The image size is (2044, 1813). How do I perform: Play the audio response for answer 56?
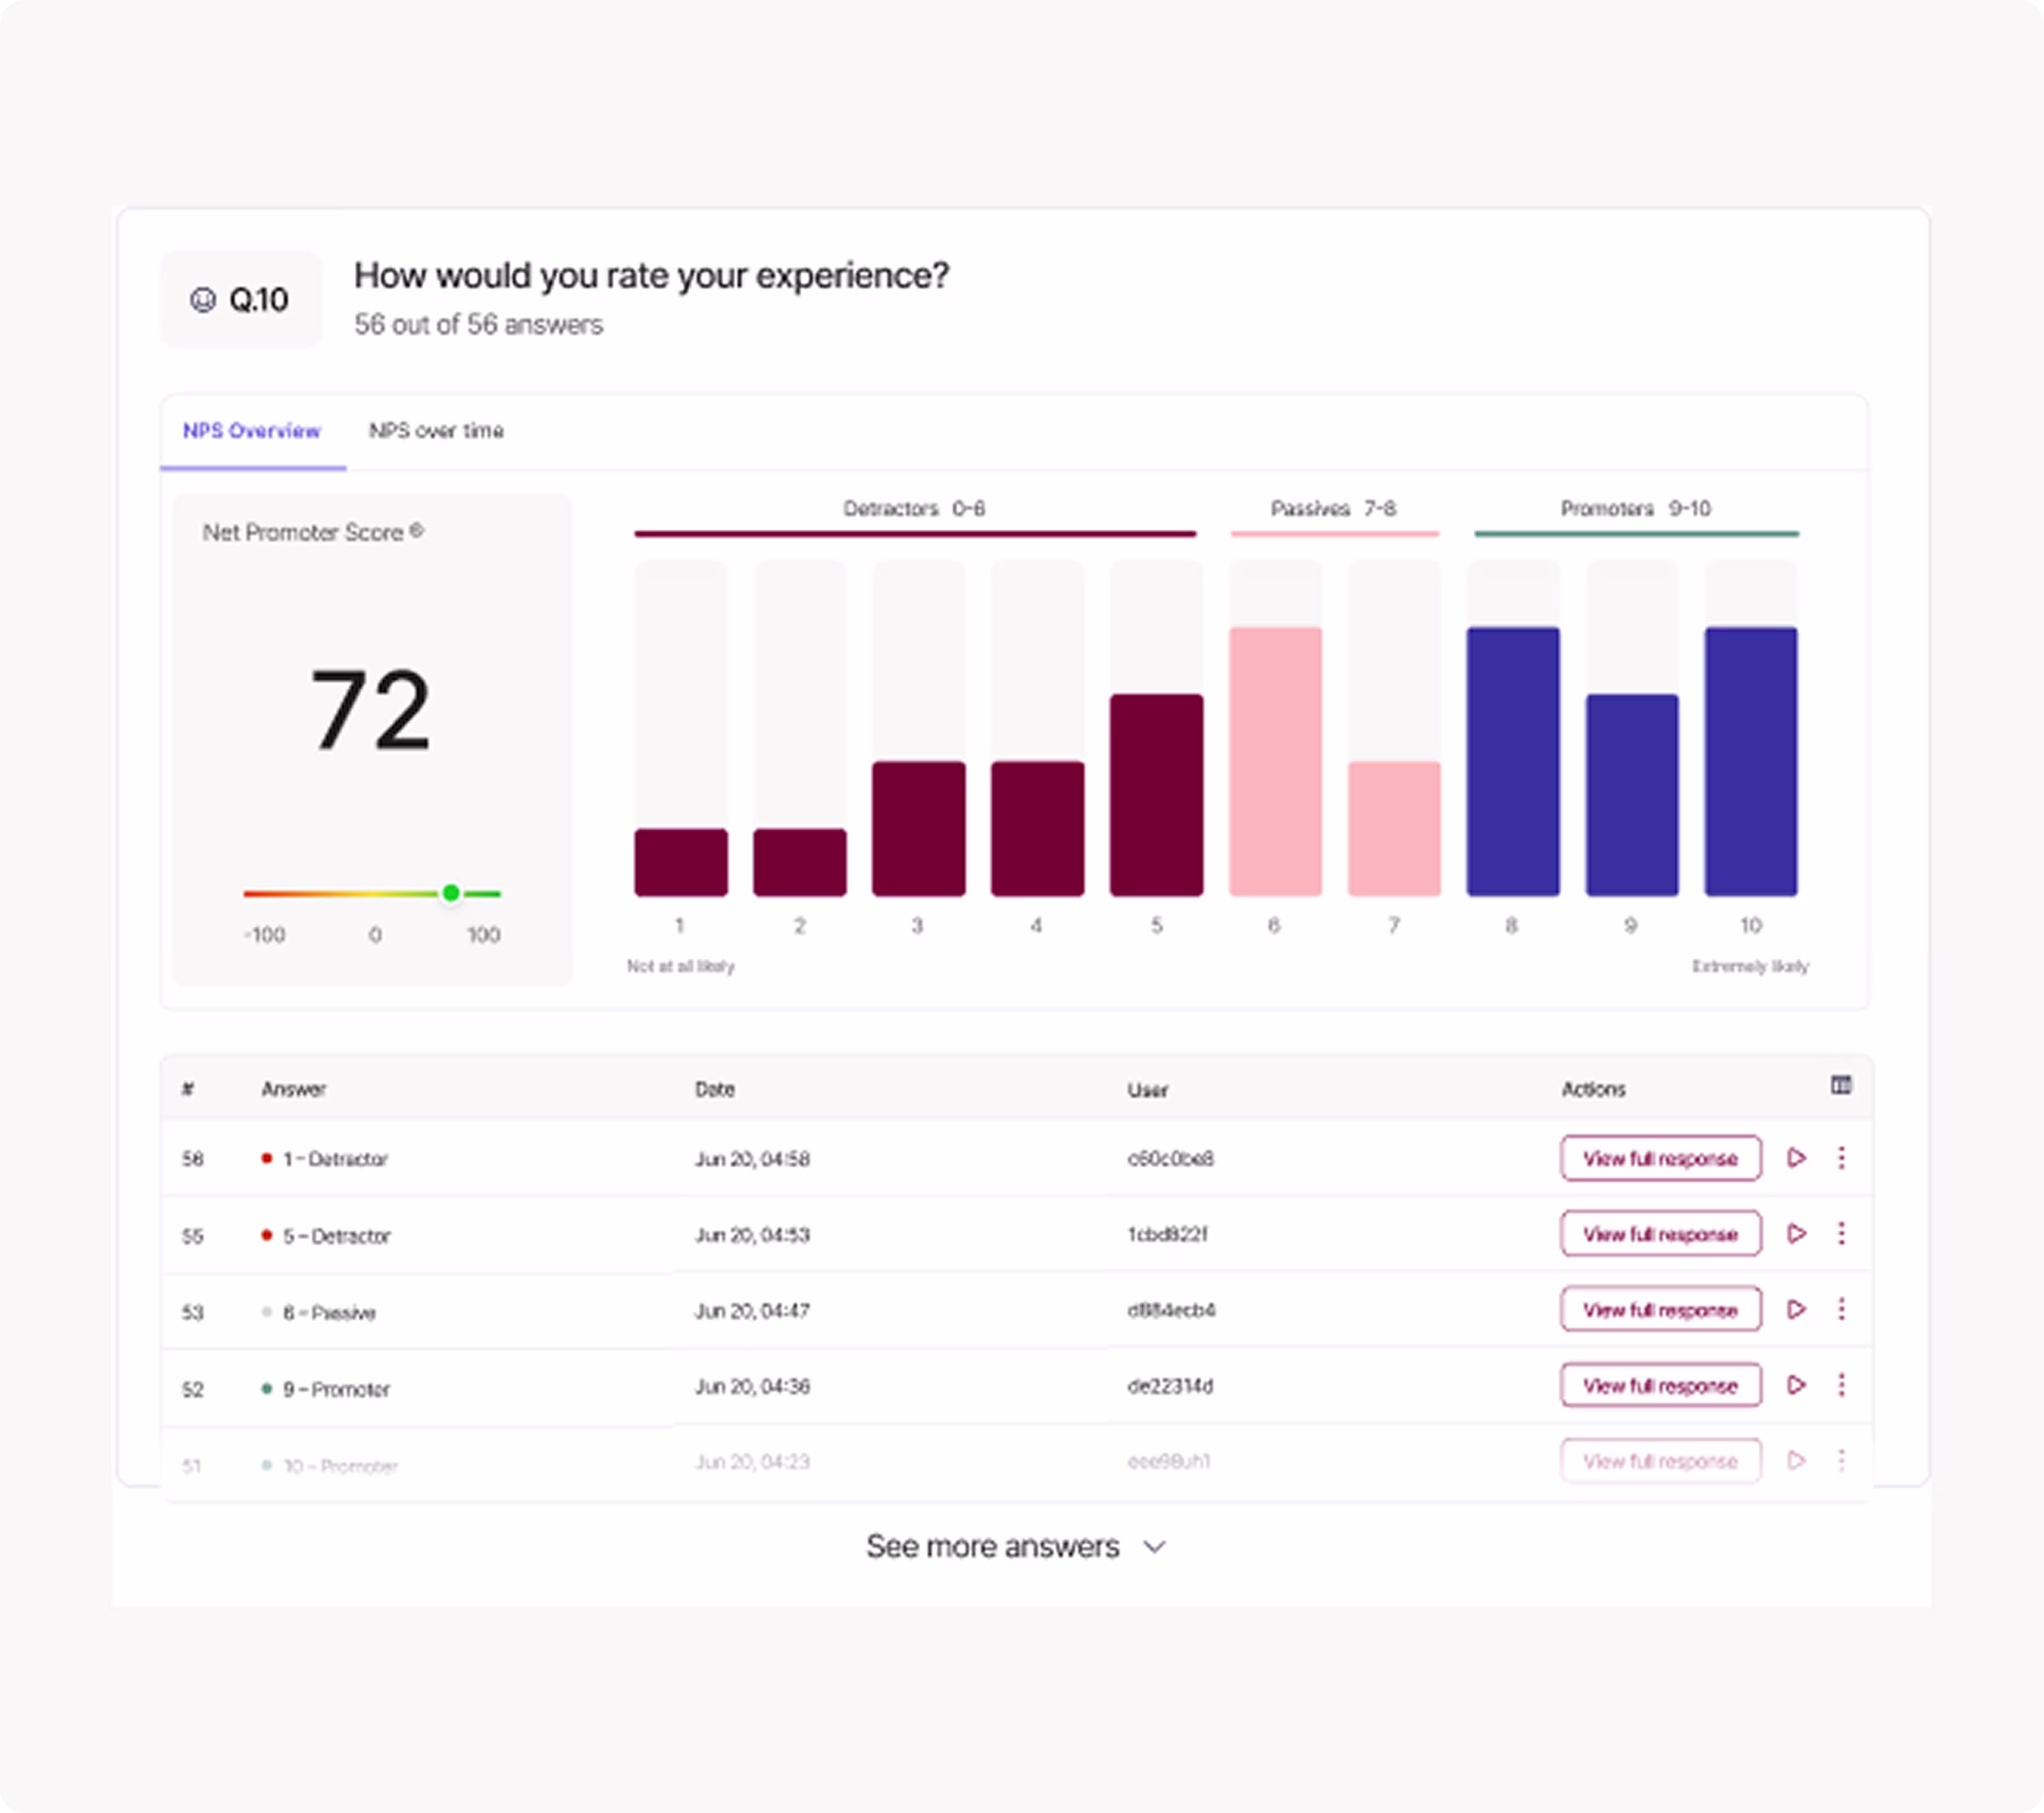pyautogui.click(x=1797, y=1158)
